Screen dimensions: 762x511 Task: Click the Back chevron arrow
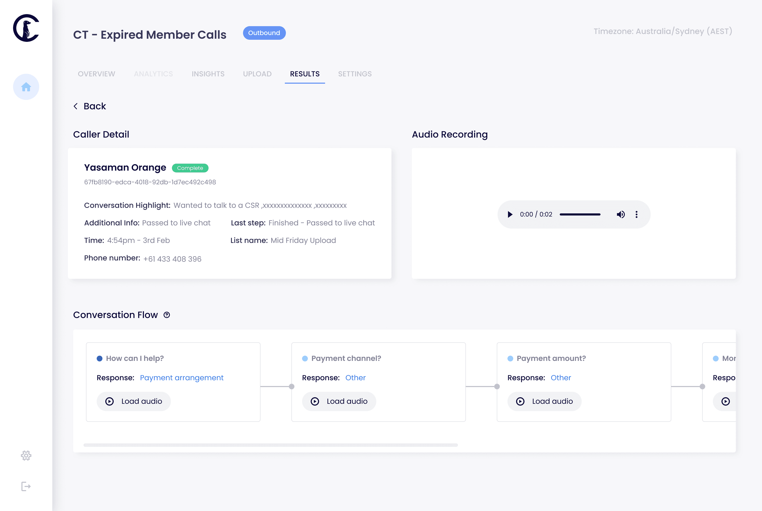click(76, 106)
